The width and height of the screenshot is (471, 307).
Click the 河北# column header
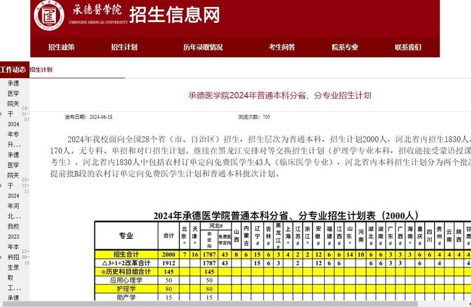coord(216,226)
